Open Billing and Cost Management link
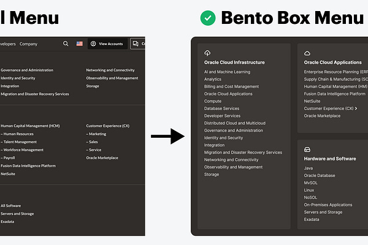 [x=231, y=87]
